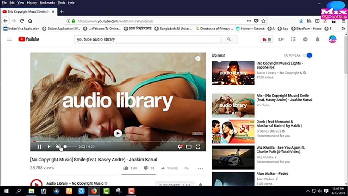Click the SHARE button
The width and height of the screenshot is (348, 196).
click(169, 168)
